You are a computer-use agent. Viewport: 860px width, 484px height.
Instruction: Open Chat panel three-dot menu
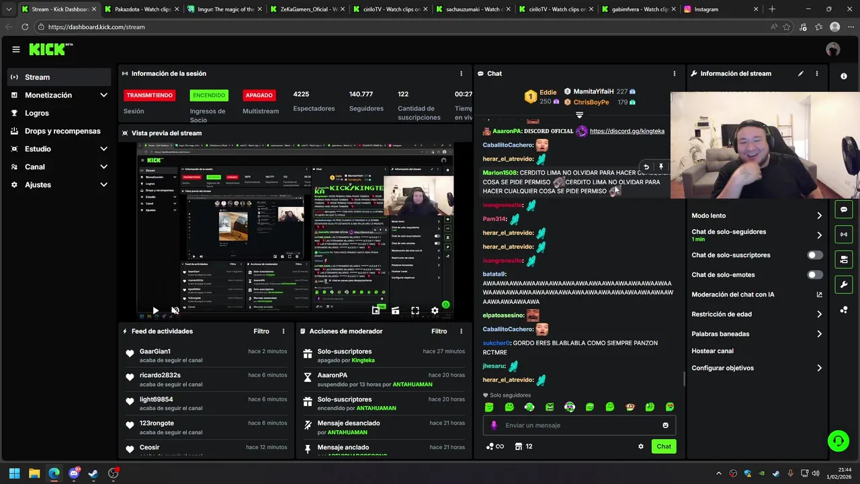pyautogui.click(x=675, y=73)
